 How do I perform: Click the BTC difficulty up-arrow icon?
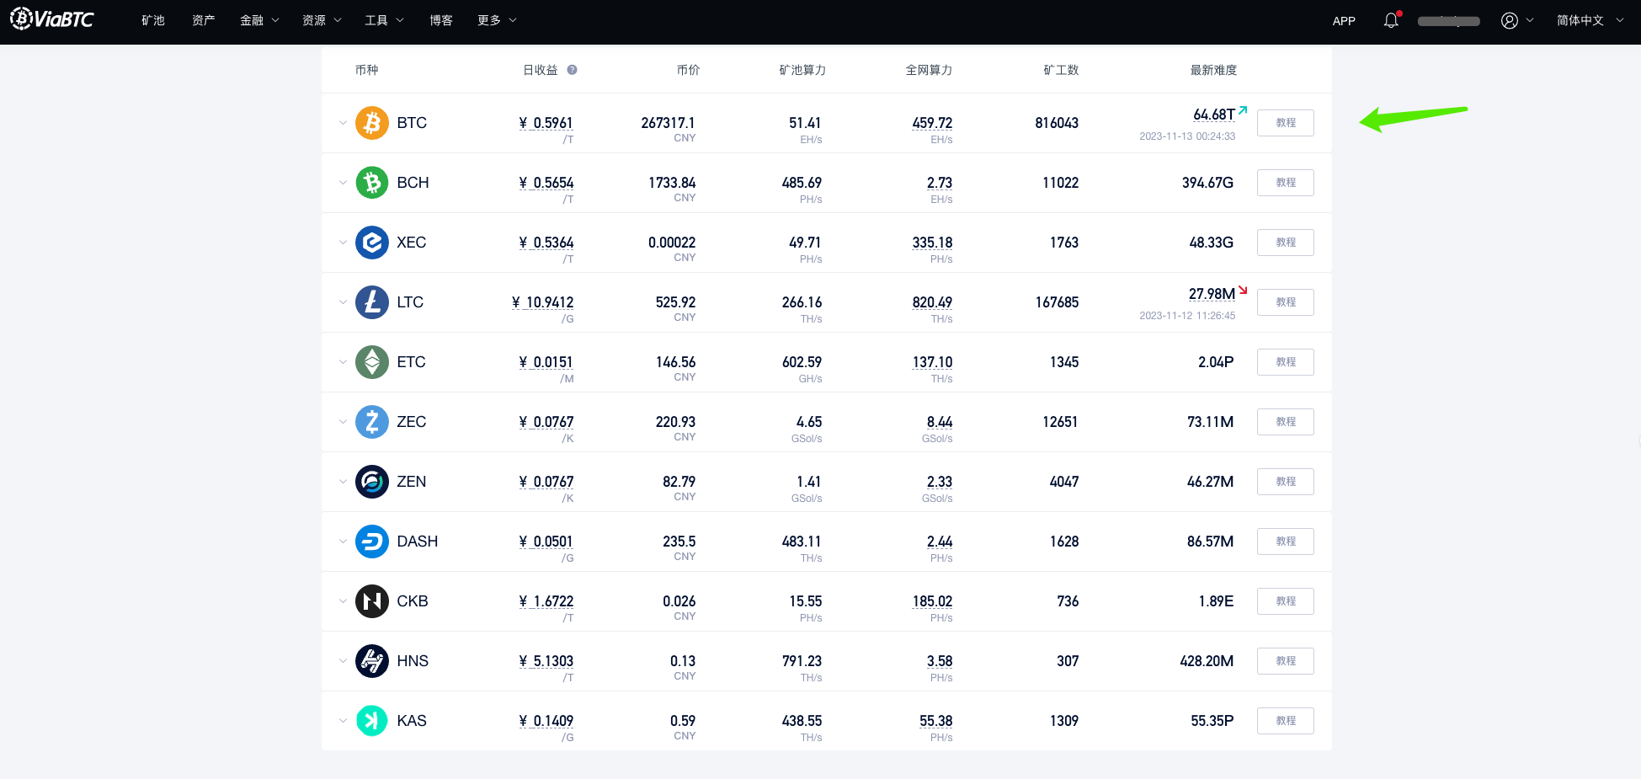click(x=1243, y=110)
